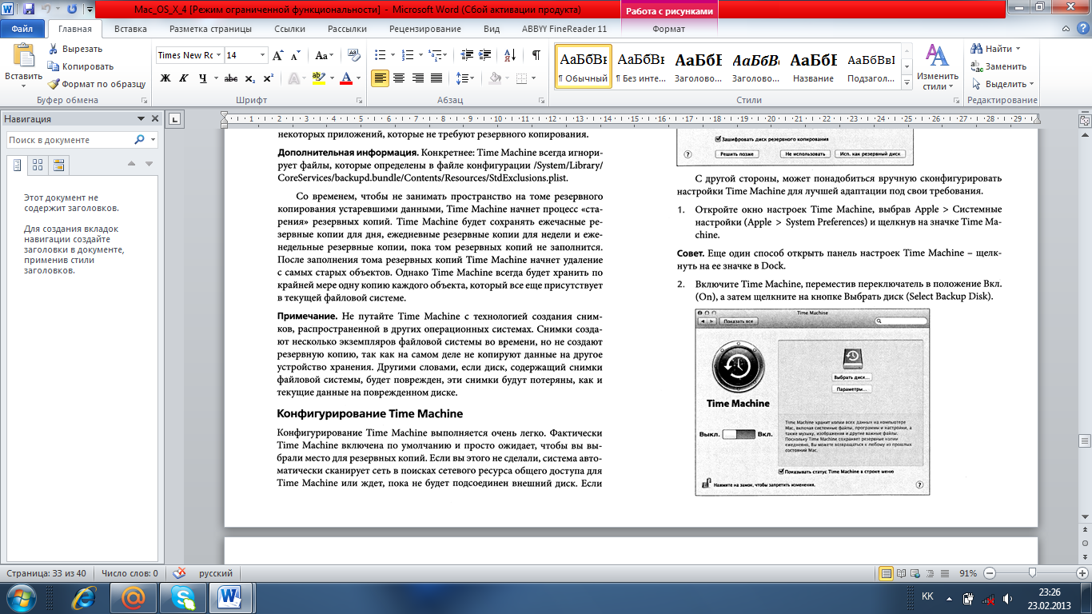The width and height of the screenshot is (1092, 614).
Task: Activate Format Painter (Формат по образцу)
Action: 96,84
